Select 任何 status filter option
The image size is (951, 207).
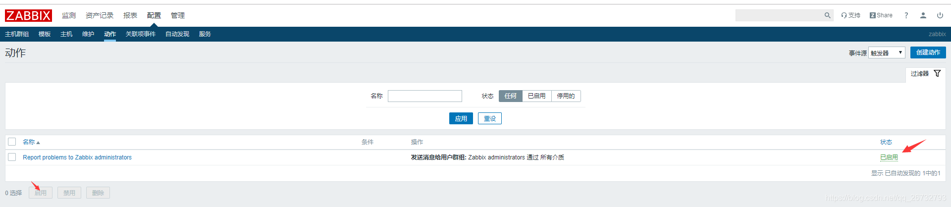[511, 96]
